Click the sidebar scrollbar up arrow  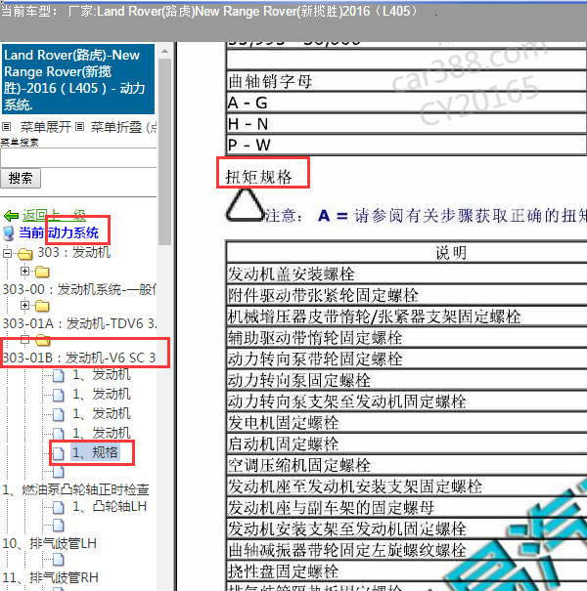[164, 51]
